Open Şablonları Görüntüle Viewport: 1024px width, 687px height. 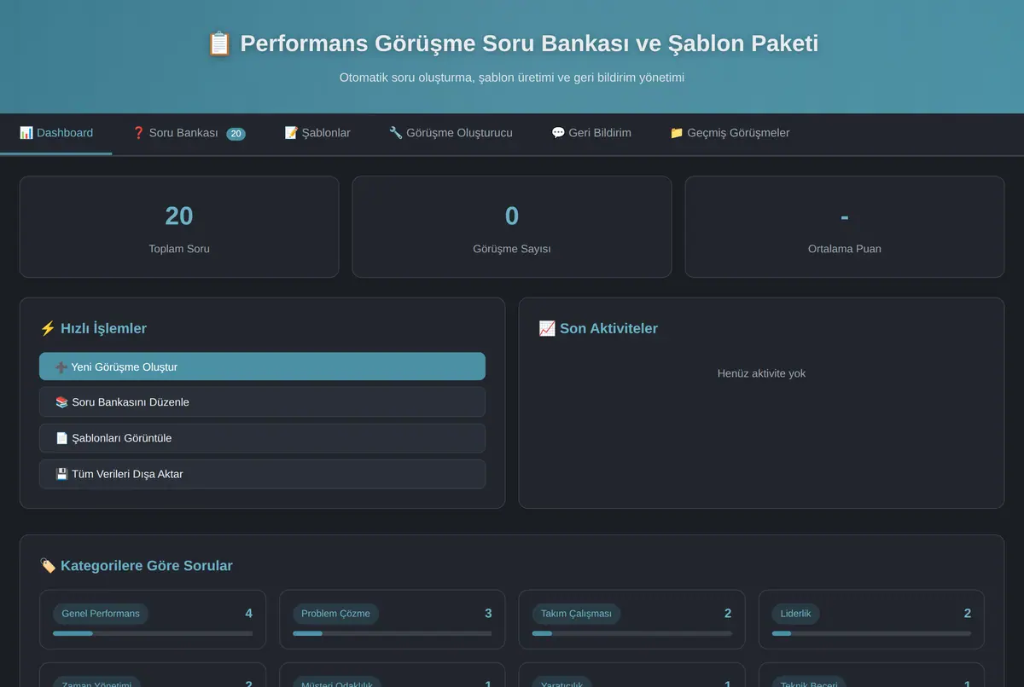point(262,438)
